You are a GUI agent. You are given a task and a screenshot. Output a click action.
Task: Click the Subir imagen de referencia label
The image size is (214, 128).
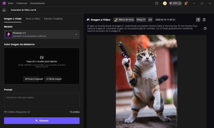[19, 44]
